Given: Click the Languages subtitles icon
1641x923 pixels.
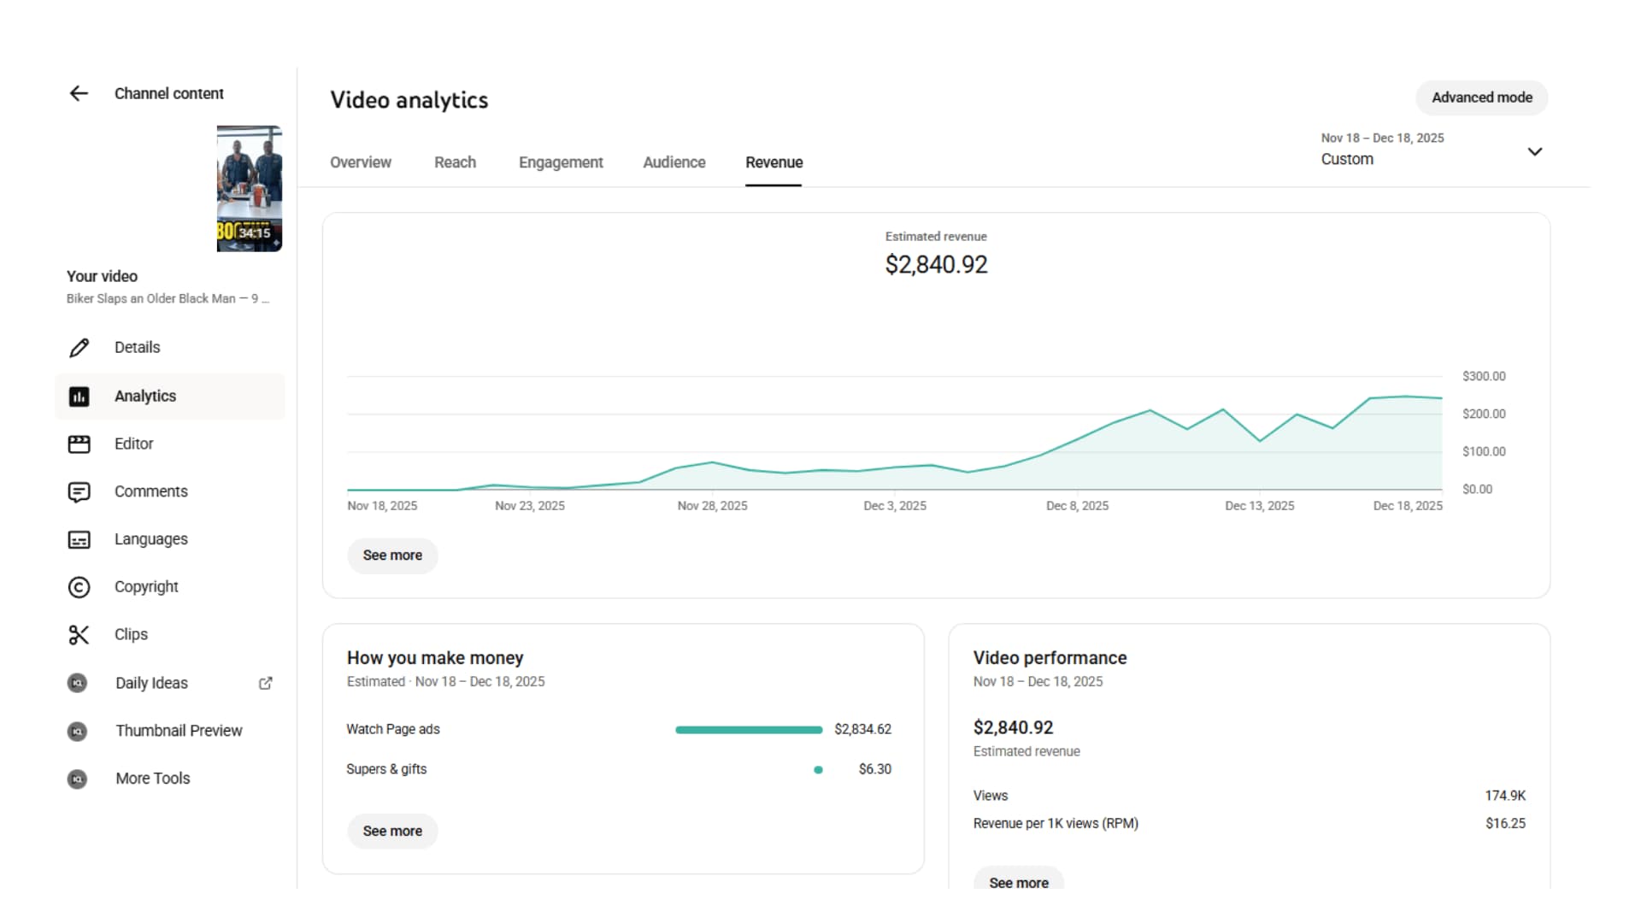Looking at the screenshot, I should click(x=79, y=540).
